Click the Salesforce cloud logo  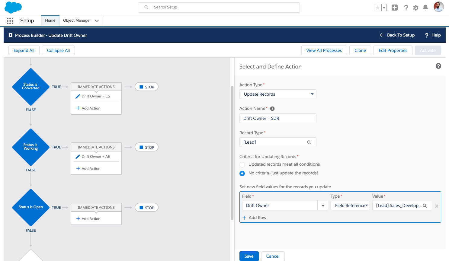tap(13, 7)
